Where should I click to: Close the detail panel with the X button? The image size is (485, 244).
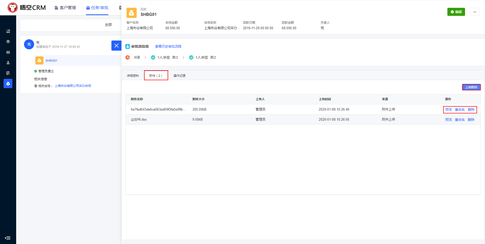point(116,46)
